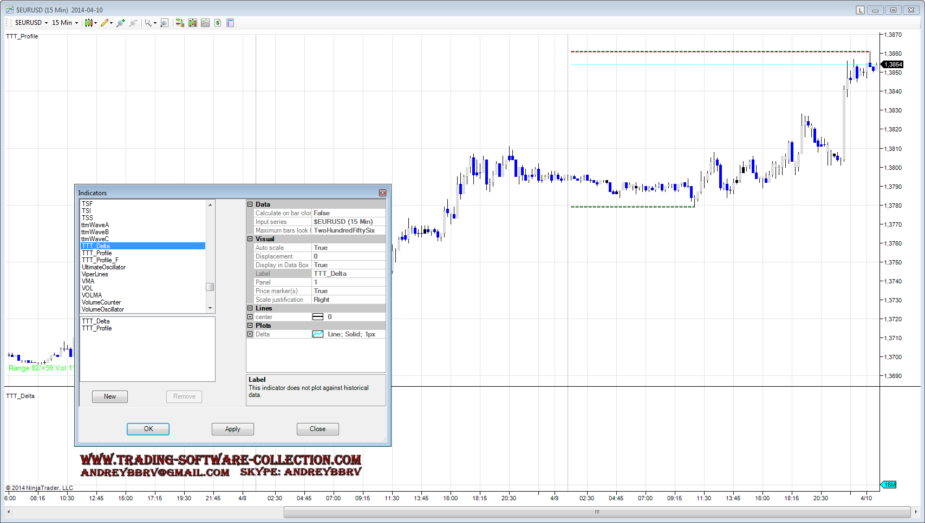Open the Strategies dollar sign icon
Image resolution: width=925 pixels, height=523 pixels.
[218, 23]
